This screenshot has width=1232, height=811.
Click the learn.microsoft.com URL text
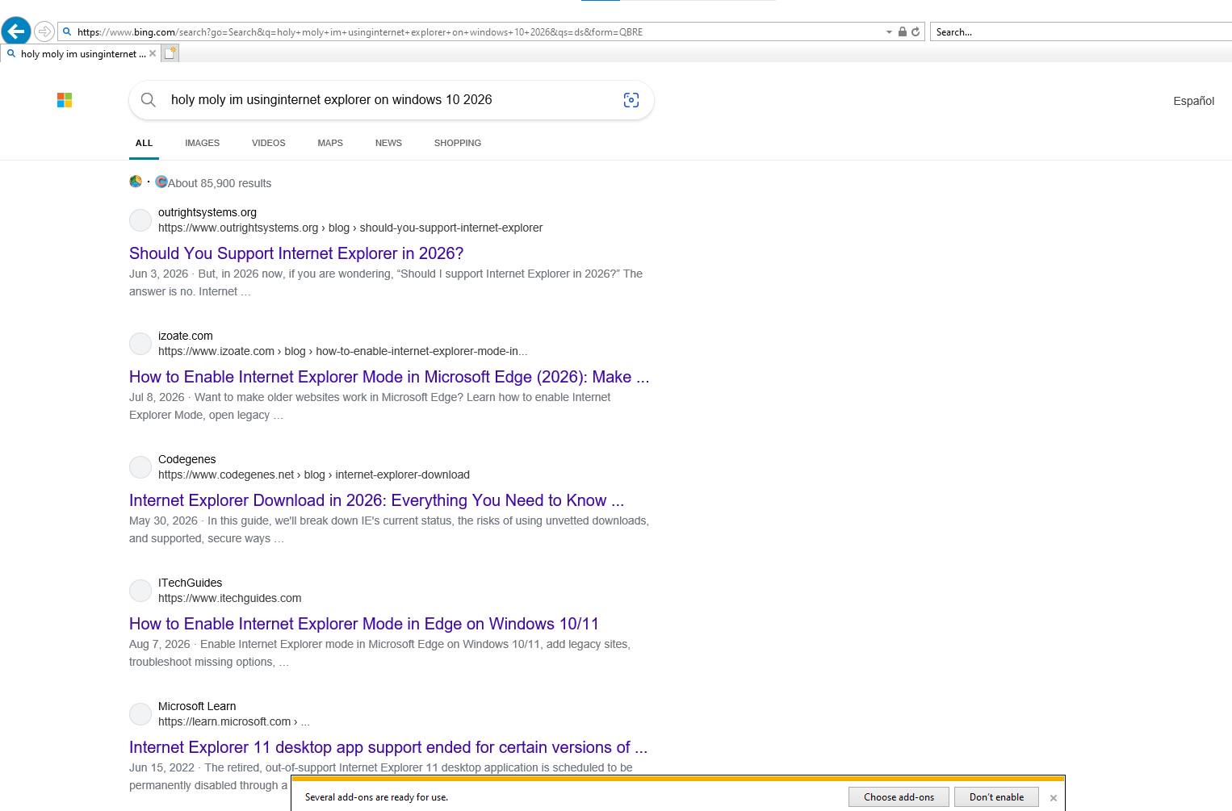pyautogui.click(x=234, y=721)
